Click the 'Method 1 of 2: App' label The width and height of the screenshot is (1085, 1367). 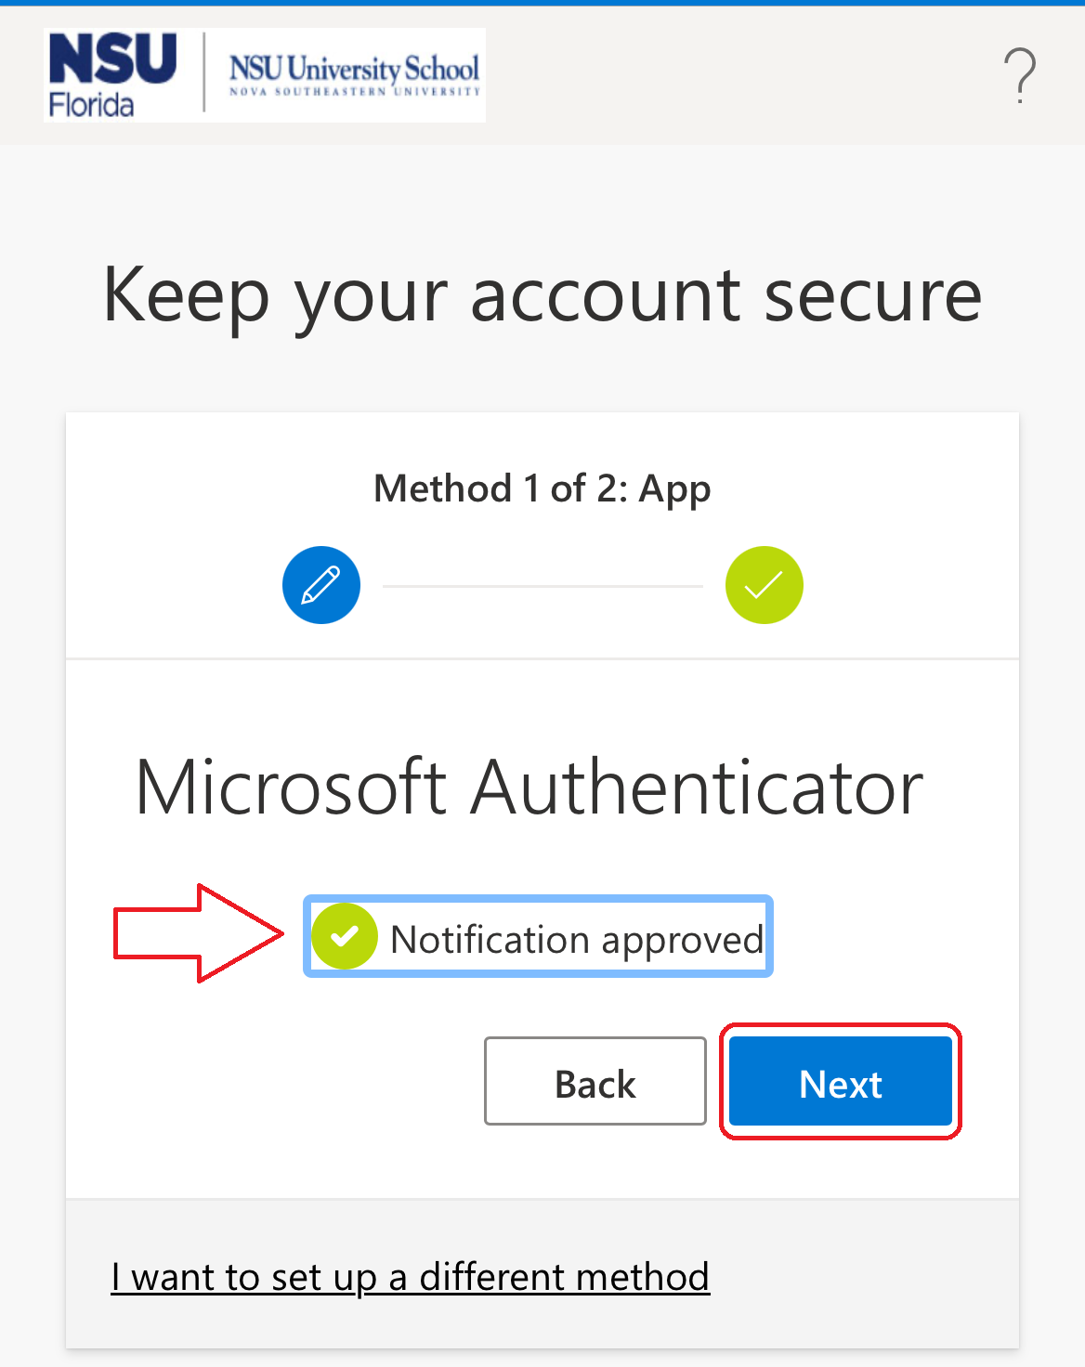pos(542,488)
